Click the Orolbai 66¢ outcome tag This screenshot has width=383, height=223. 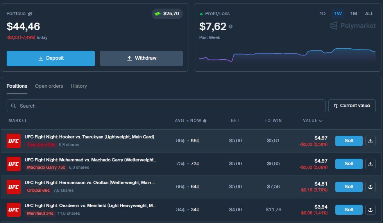(x=38, y=190)
